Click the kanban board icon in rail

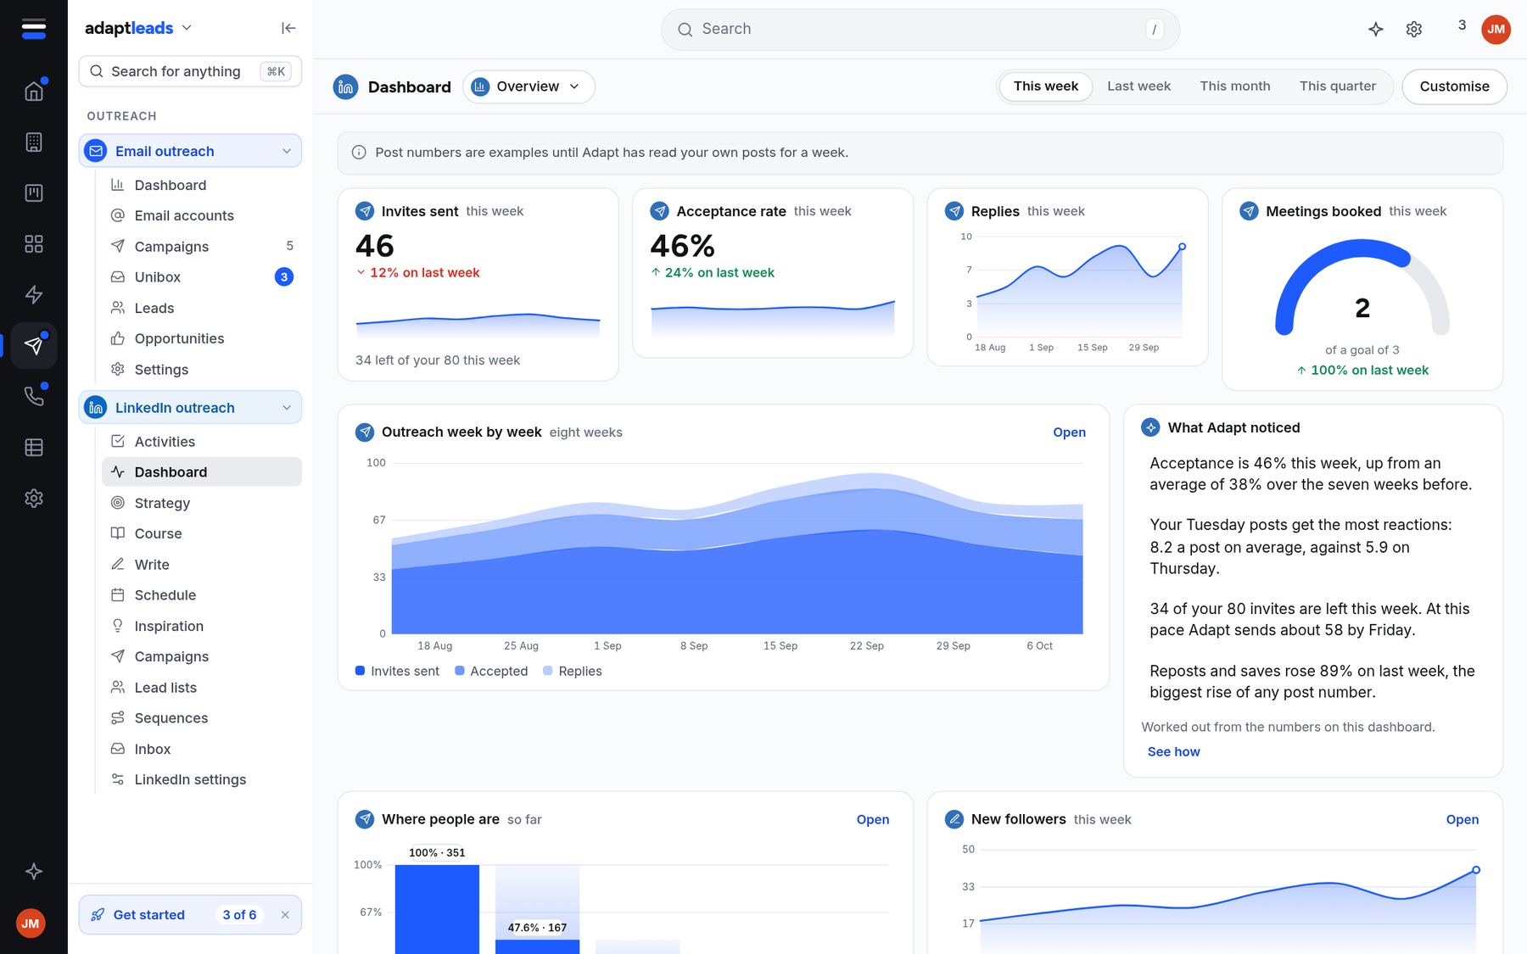click(x=34, y=192)
